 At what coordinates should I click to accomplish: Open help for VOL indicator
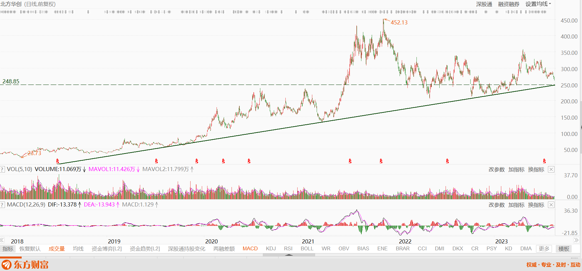[x=2, y=169]
